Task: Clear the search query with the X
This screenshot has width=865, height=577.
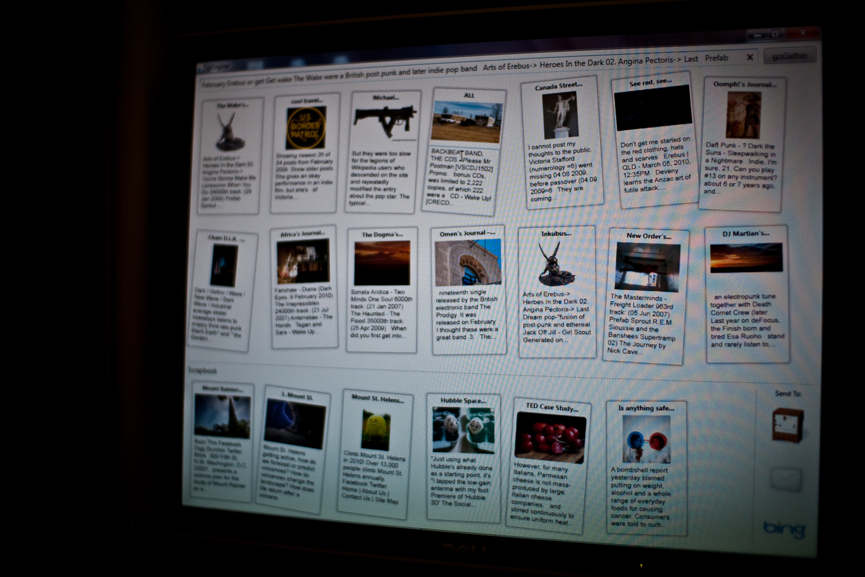Action: (x=750, y=57)
